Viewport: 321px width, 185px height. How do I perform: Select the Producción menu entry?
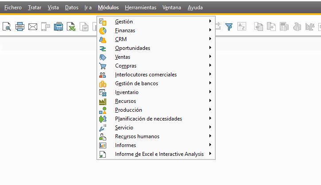point(128,110)
